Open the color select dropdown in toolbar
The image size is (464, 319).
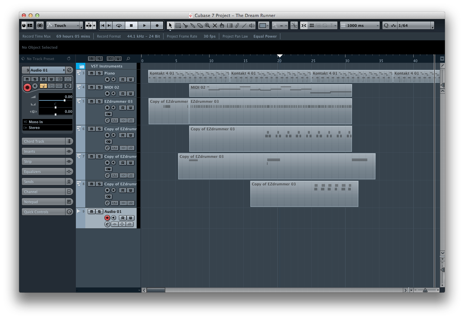tap(264, 26)
